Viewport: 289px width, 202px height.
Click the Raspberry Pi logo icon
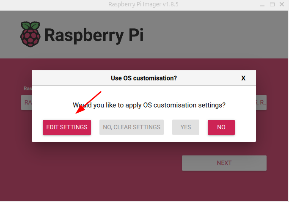pos(30,34)
